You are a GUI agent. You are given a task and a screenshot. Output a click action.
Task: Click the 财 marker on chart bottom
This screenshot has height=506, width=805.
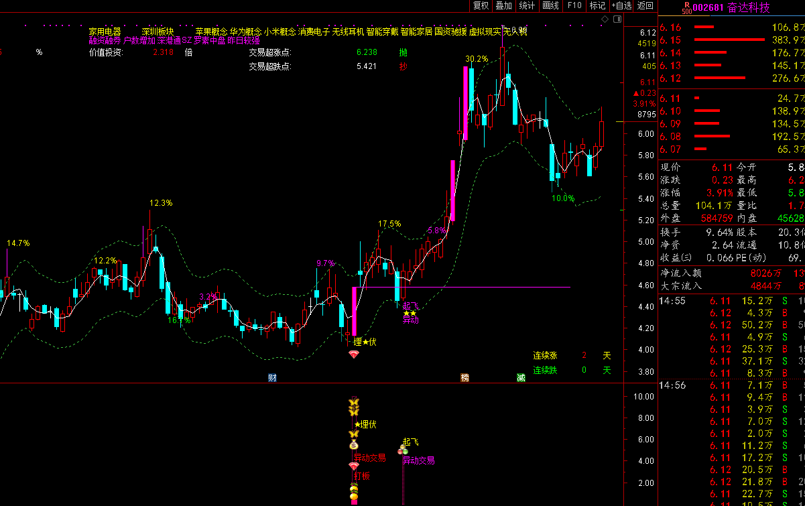[272, 378]
